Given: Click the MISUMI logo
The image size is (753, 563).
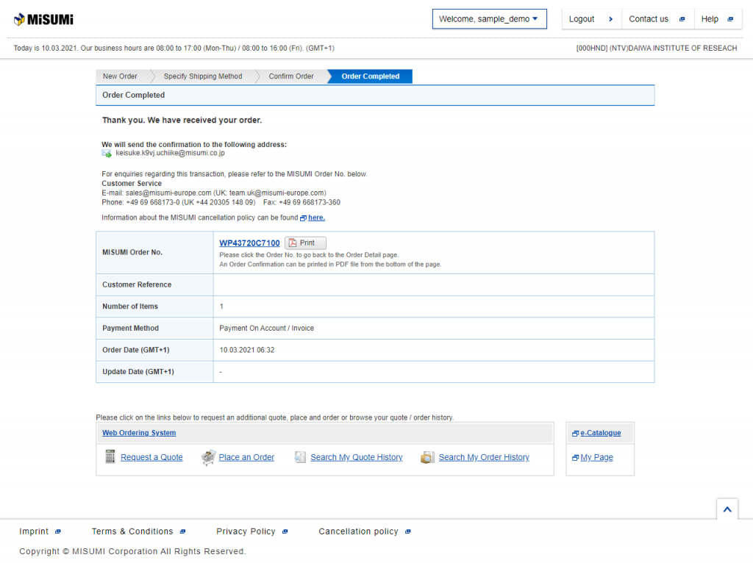Looking at the screenshot, I should pyautogui.click(x=43, y=19).
